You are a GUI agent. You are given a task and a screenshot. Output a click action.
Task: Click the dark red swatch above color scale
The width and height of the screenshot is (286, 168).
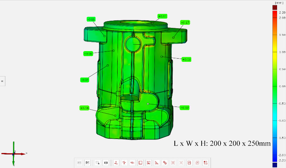click(x=275, y=8)
